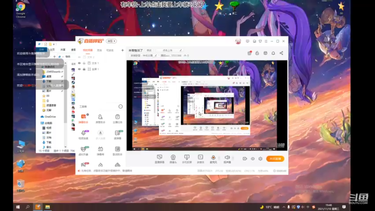Toggle visibility eye of 文本 1 layer
This screenshot has height=211, width=375.
[x=79, y=63]
